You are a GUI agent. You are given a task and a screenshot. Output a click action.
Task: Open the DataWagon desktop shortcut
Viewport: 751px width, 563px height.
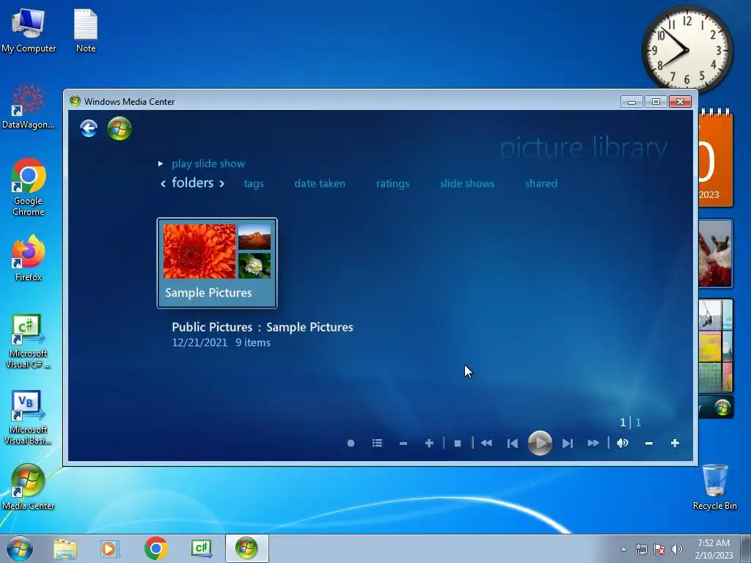pos(29,107)
